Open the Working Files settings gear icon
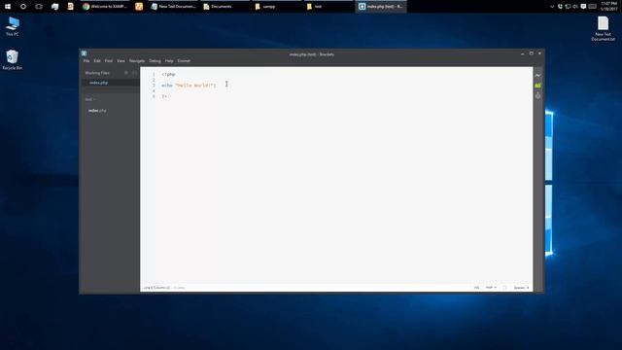Screen dimensions: 622x350 126,73
